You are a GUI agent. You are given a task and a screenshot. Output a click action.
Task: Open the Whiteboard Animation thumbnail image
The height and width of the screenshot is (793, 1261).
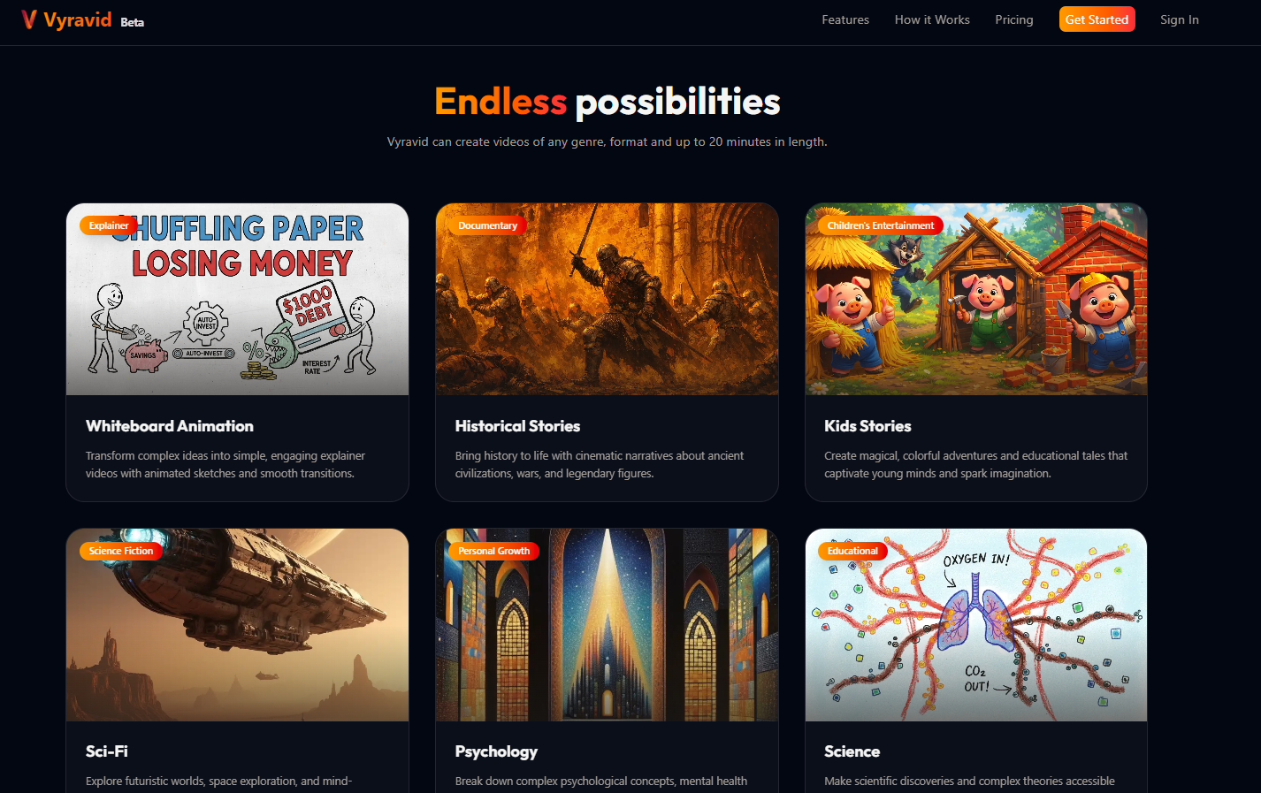tap(238, 300)
